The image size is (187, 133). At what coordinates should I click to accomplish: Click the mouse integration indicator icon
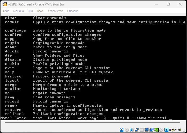pyautogui.click(x=161, y=130)
